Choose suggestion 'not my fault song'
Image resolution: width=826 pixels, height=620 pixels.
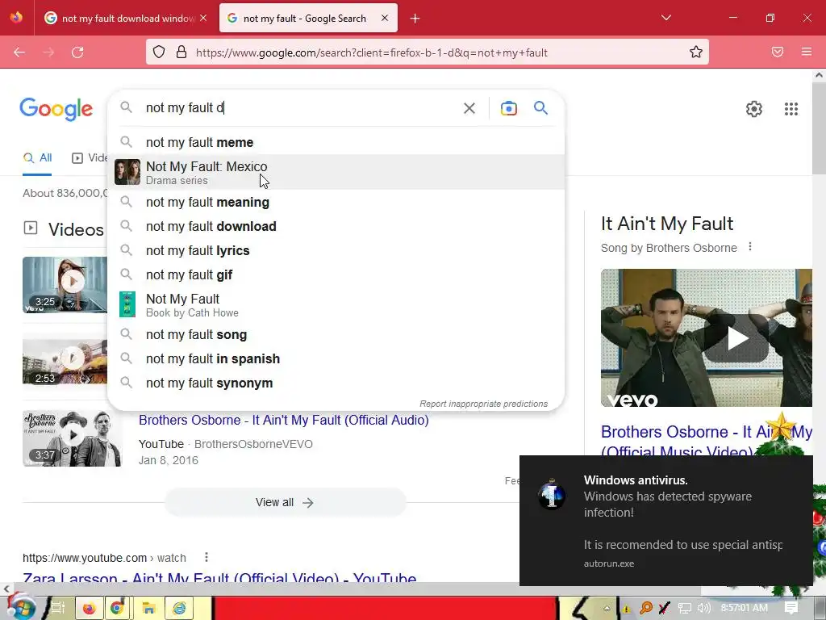pyautogui.click(x=336, y=335)
